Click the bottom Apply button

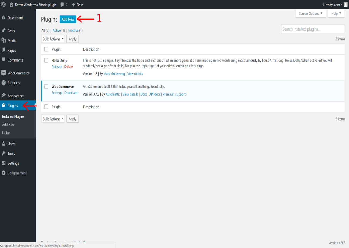72,119
